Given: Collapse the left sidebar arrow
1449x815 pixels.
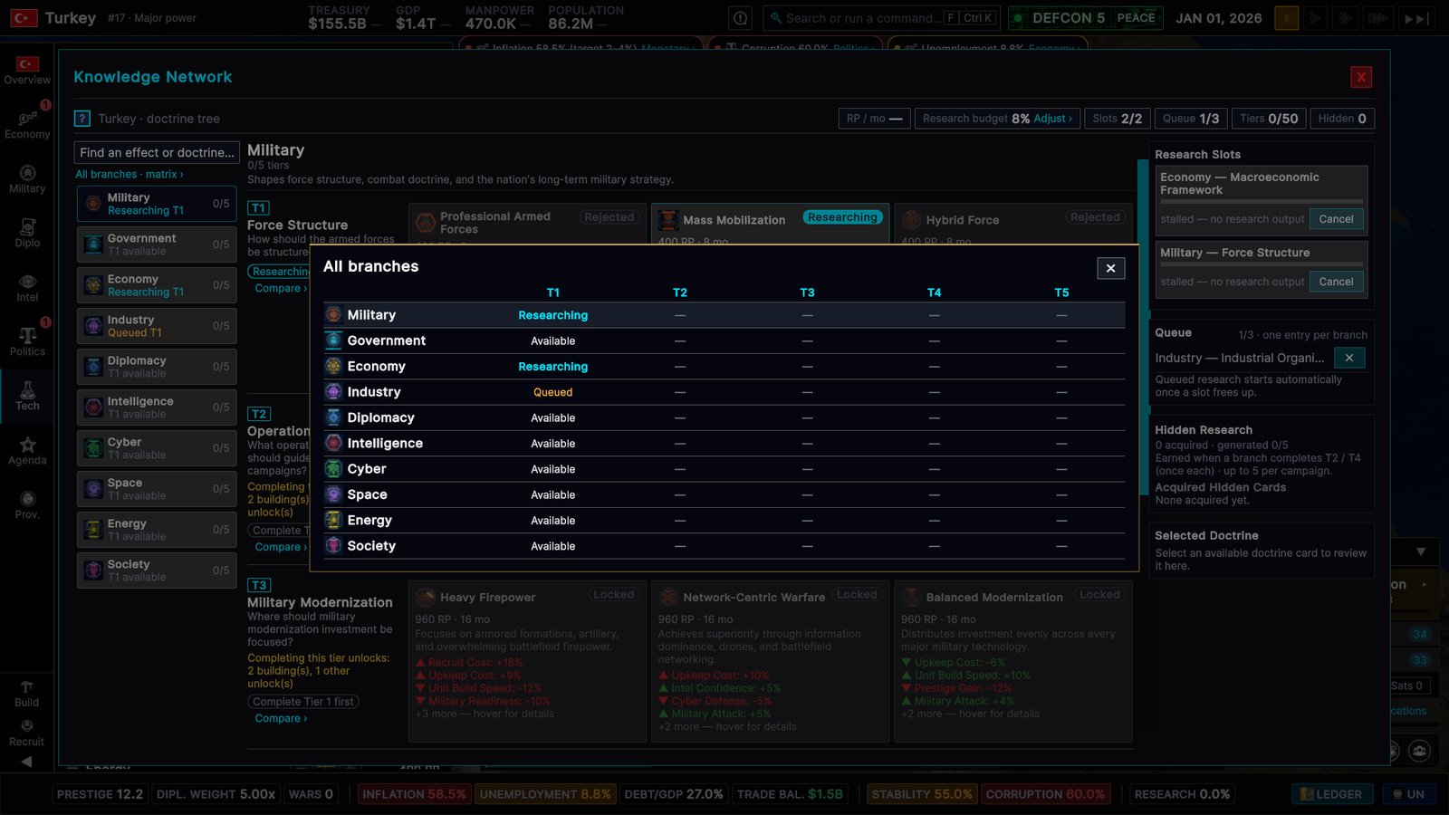Looking at the screenshot, I should [x=26, y=762].
